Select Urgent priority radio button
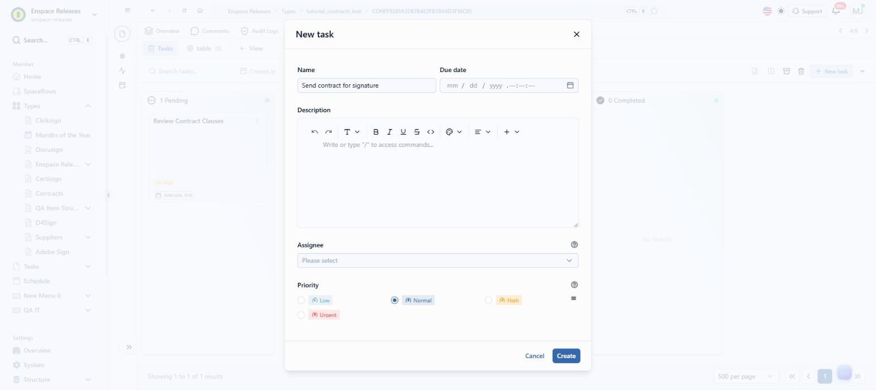 (301, 315)
